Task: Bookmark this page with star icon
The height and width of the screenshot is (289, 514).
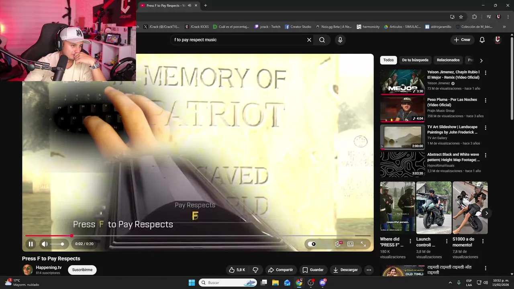Action: pyautogui.click(x=461, y=16)
